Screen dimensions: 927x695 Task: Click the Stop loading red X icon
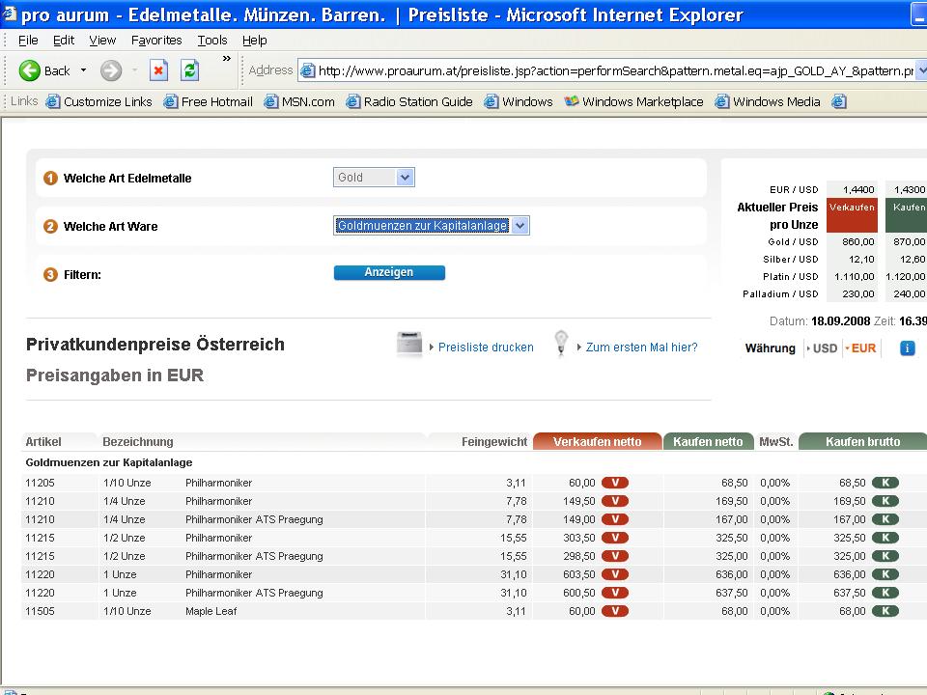[158, 69]
